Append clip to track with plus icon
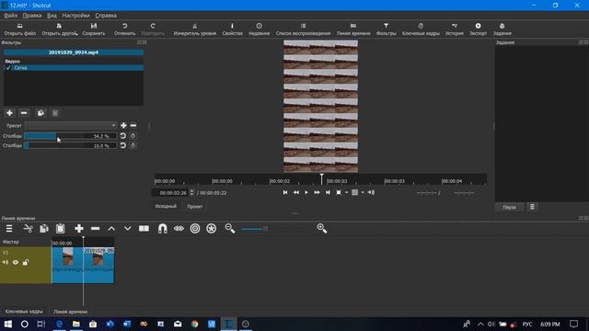This screenshot has height=331, width=589. 79,229
